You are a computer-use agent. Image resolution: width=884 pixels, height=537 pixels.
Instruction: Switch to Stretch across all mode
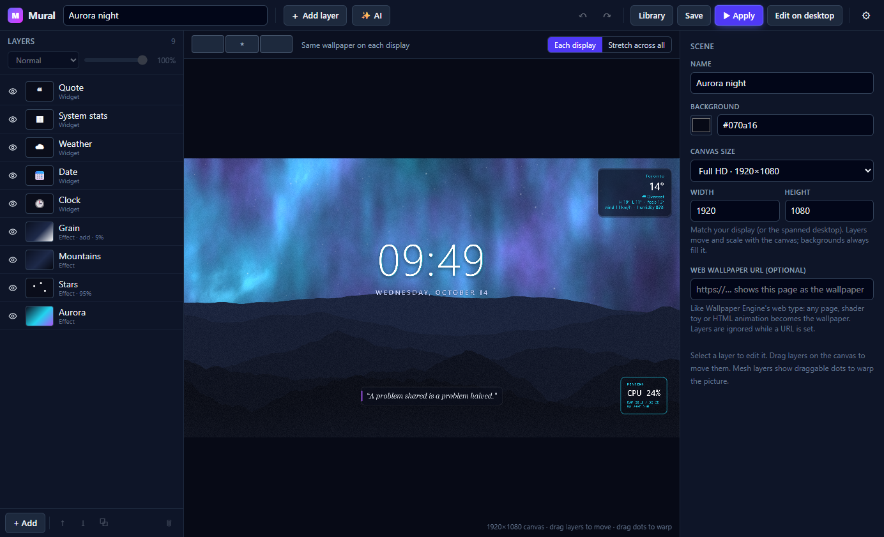[x=636, y=45]
